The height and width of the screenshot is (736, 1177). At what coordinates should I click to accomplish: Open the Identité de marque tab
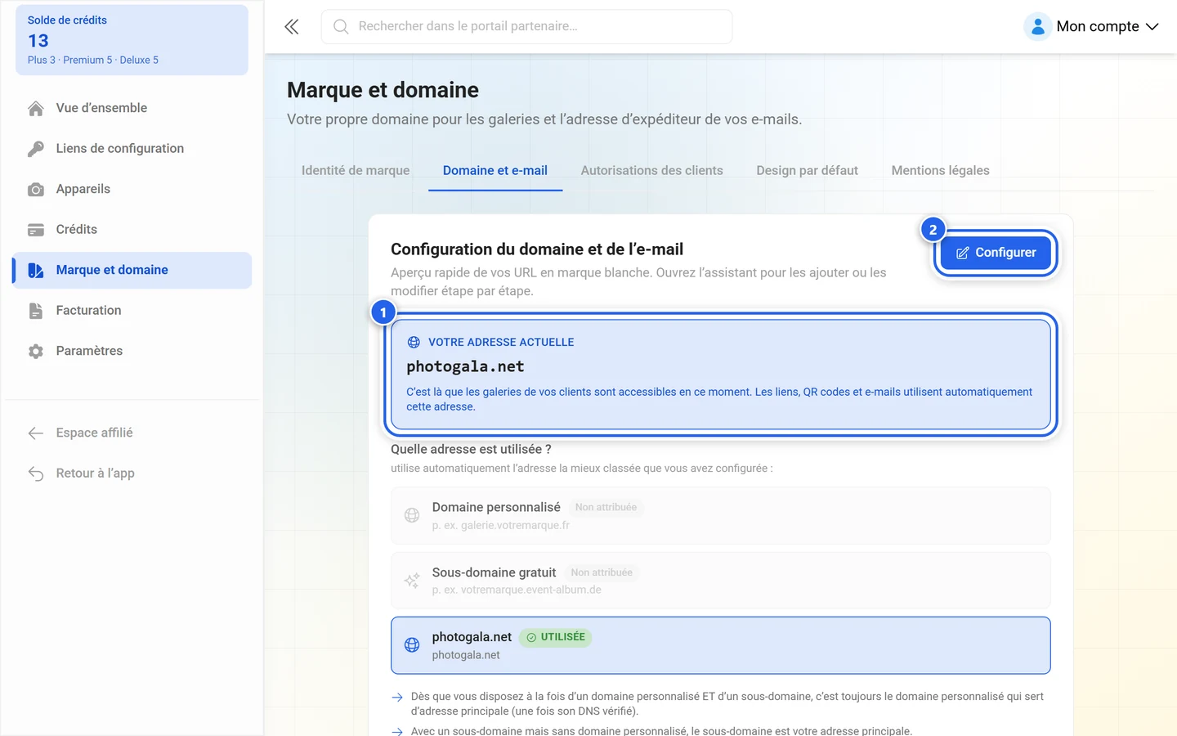356,170
